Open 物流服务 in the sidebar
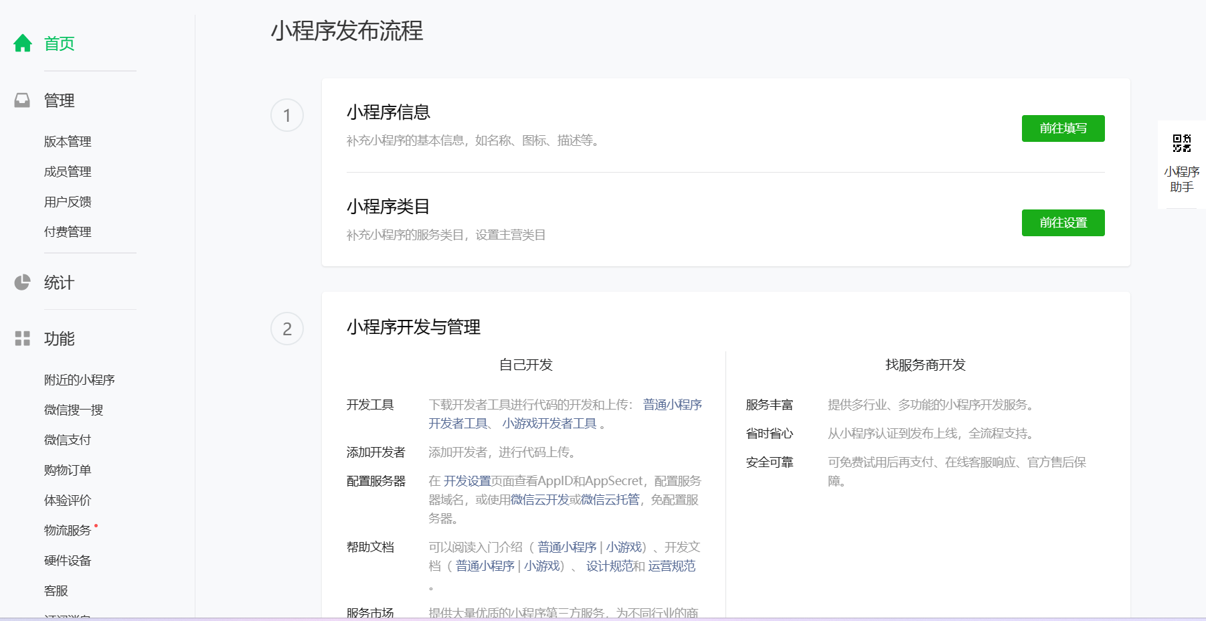Image resolution: width=1206 pixels, height=621 pixels. [x=68, y=531]
